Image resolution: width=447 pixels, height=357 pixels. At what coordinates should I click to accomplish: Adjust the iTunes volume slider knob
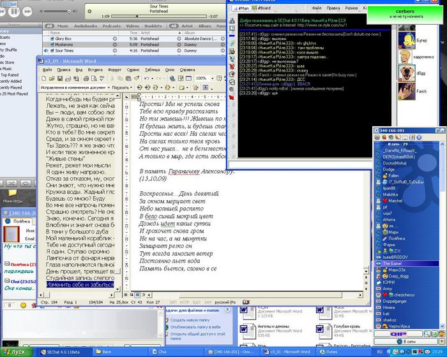click(69, 11)
